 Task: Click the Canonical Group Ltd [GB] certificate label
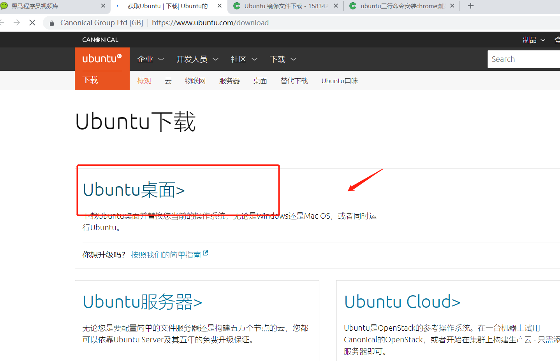102,23
